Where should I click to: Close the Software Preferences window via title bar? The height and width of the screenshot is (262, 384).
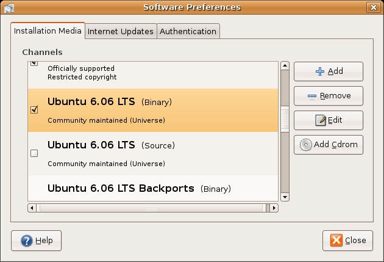pyautogui.click(x=374, y=7)
